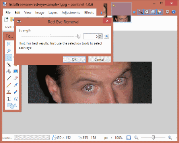The image size is (179, 143).
Task: Open the Edit menu
Action: point(18,13)
